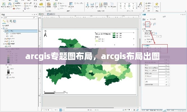Click the Contents pane auto-hide pin

click(34, 15)
